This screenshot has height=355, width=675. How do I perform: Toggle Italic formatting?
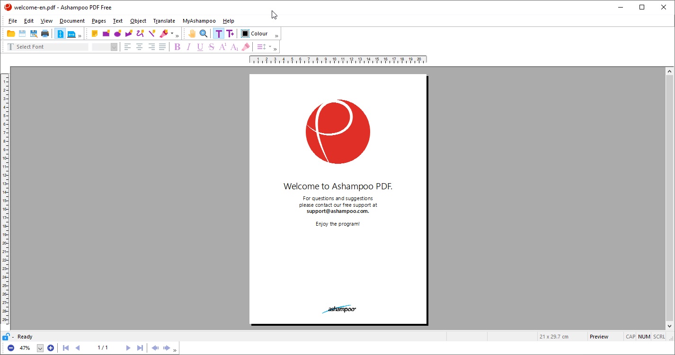coord(189,47)
